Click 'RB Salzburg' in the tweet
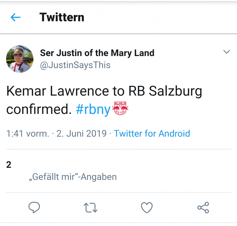The image size is (237, 226). tap(165, 91)
